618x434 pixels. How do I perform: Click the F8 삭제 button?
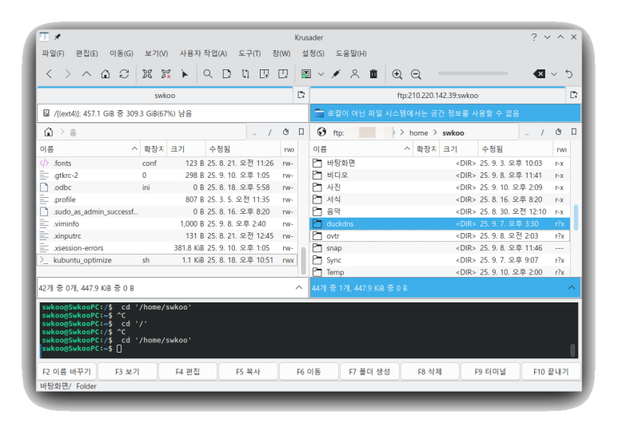[429, 372]
